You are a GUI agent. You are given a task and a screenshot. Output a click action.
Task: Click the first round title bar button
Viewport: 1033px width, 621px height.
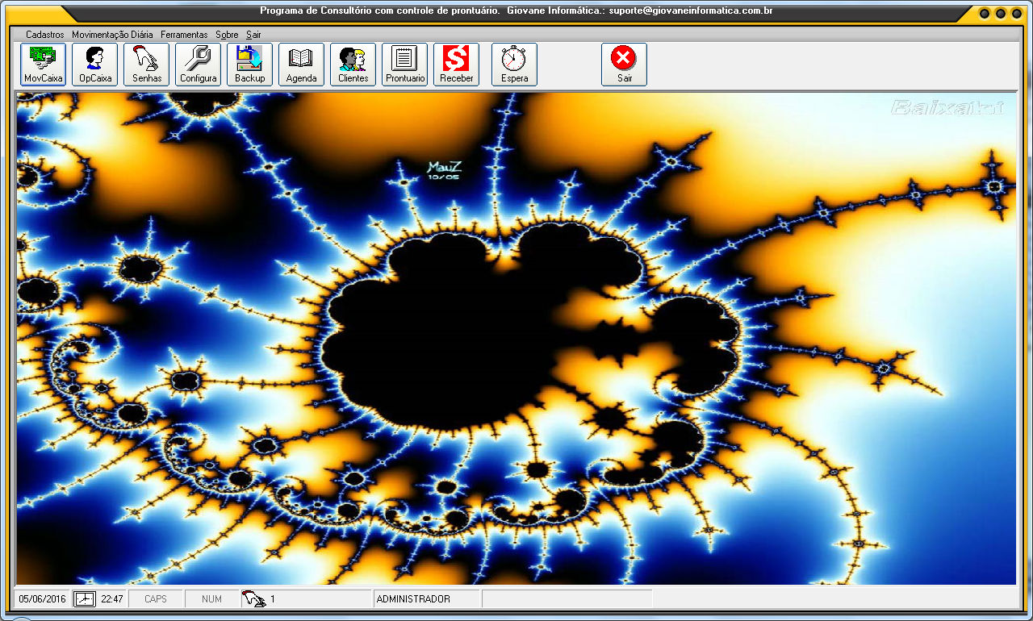(985, 13)
